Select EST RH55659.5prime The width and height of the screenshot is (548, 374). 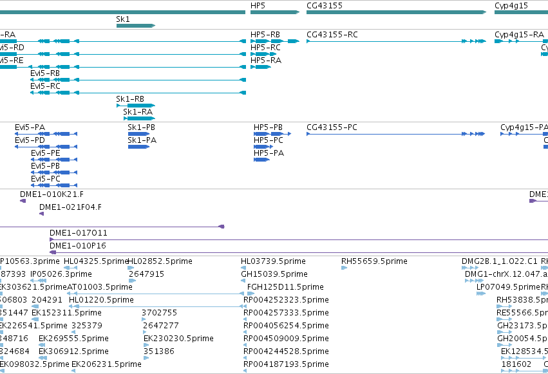(x=344, y=268)
